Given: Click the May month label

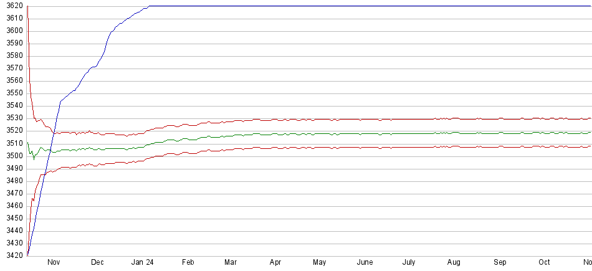Looking at the screenshot, I should (x=320, y=263).
